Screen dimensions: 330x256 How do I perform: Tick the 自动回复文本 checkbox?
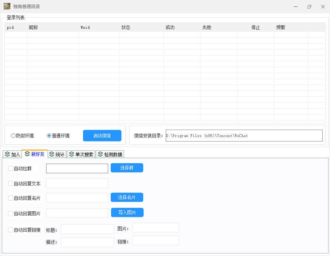(11, 184)
